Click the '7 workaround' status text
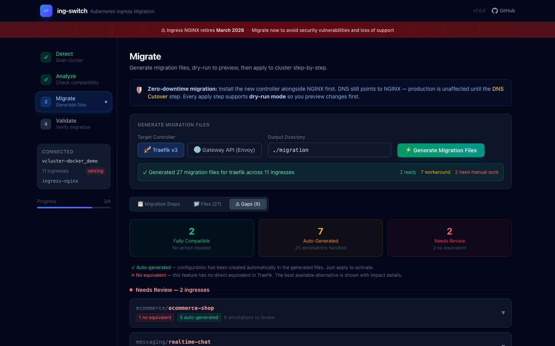The width and height of the screenshot is (555, 346). pos(436,172)
